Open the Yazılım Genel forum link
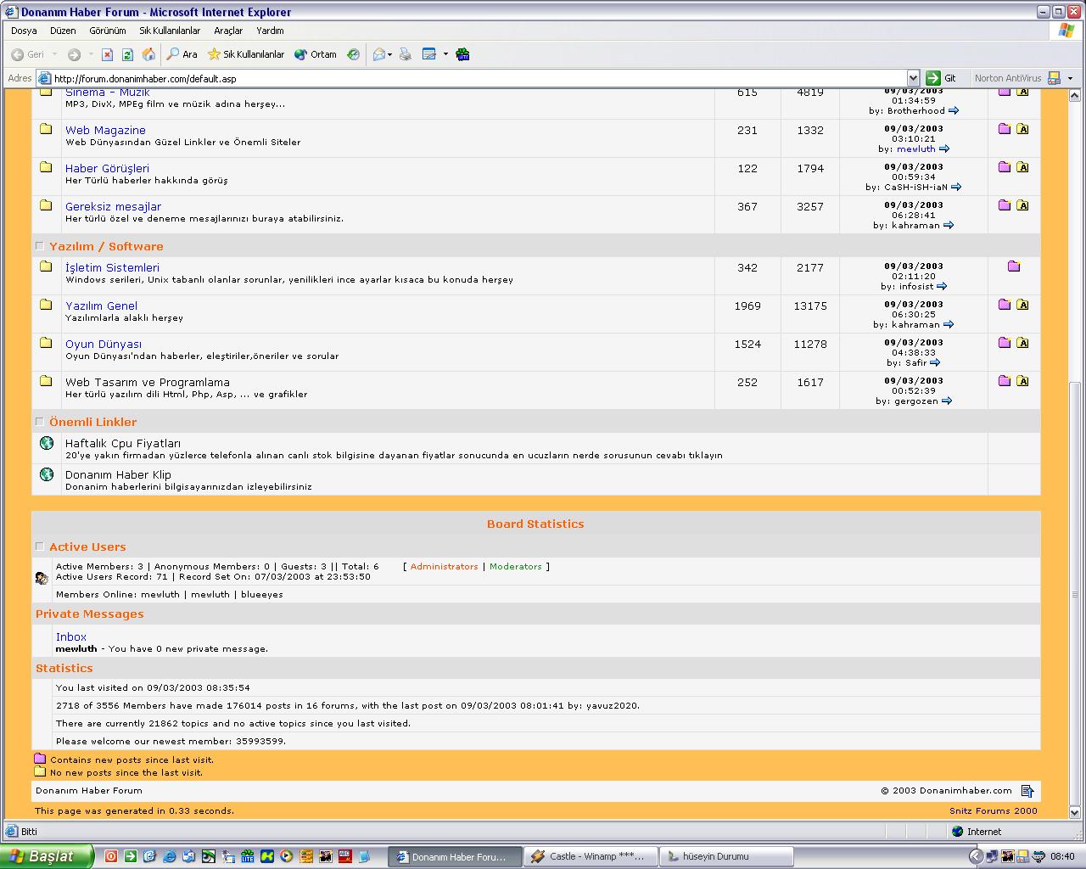The height and width of the screenshot is (869, 1086). point(101,306)
